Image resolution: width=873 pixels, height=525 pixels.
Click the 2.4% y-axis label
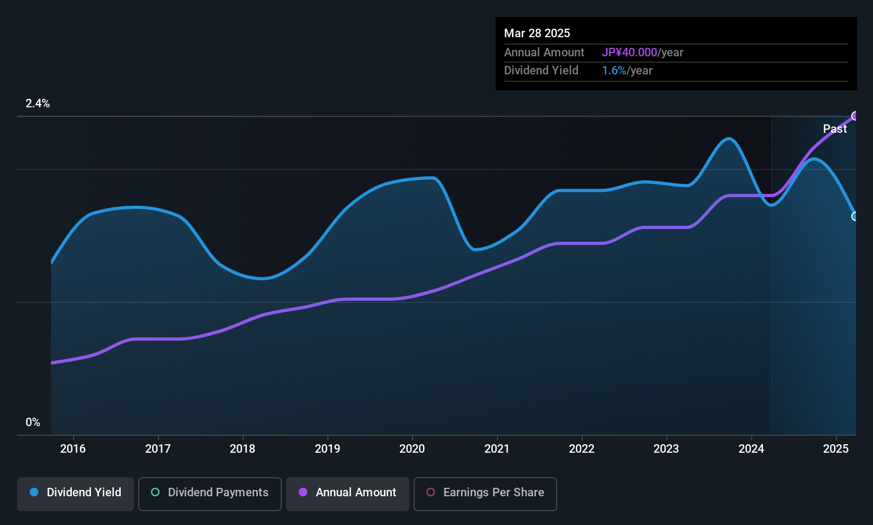pyautogui.click(x=38, y=104)
